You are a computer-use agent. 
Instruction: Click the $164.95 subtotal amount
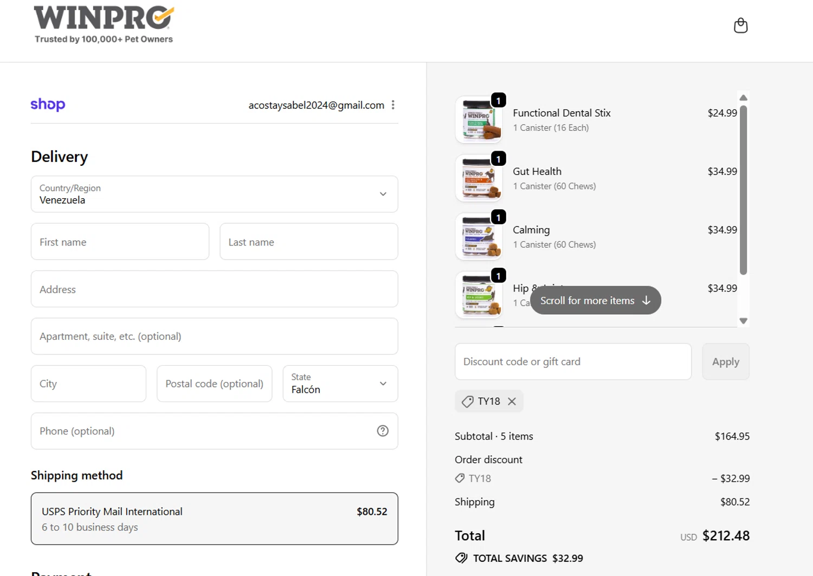click(x=732, y=436)
